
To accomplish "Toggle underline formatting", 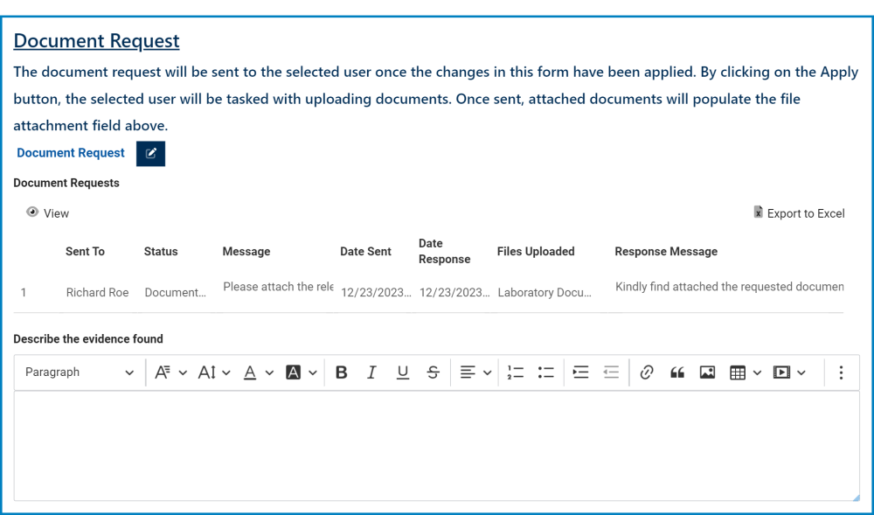I will click(x=402, y=372).
